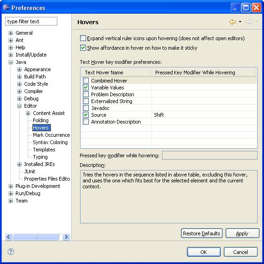Uncheck the Variable Values checkbox
Image resolution: width=264 pixels, height=264 pixels.
[x=86, y=88]
